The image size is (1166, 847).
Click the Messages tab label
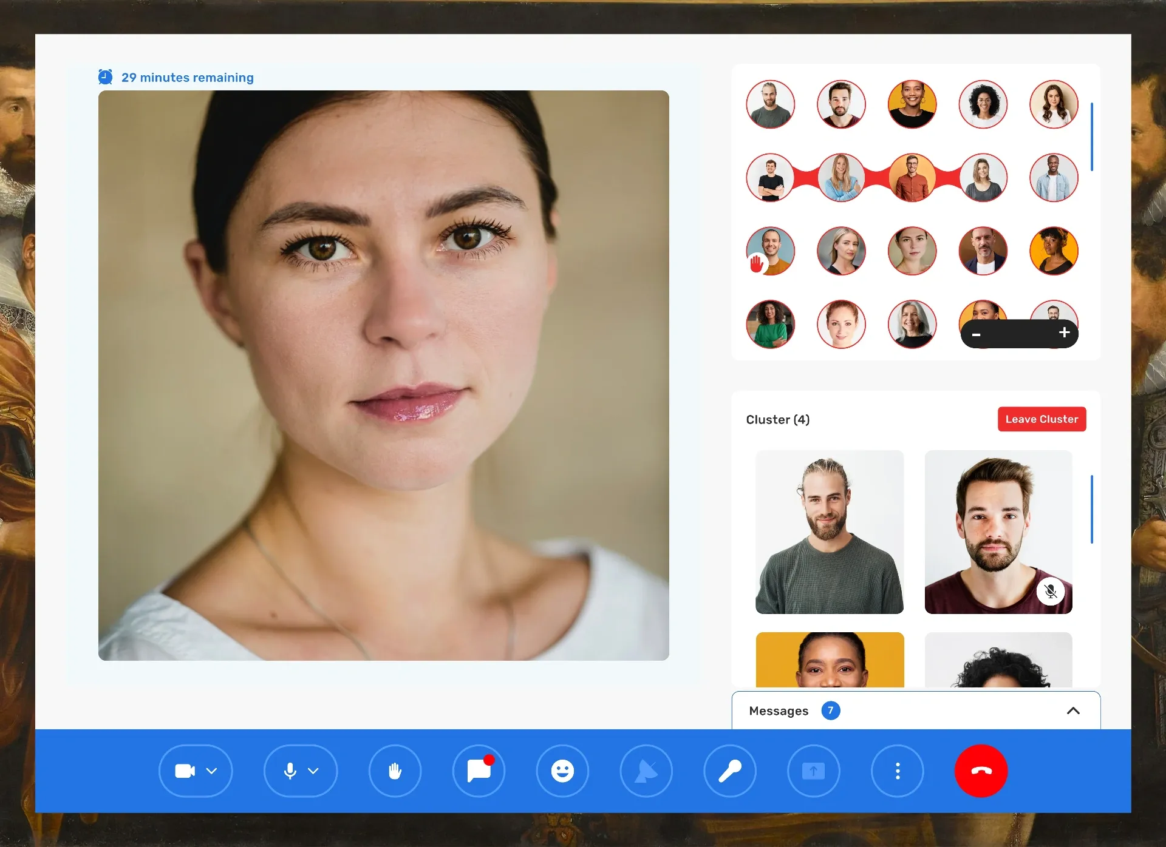point(779,710)
